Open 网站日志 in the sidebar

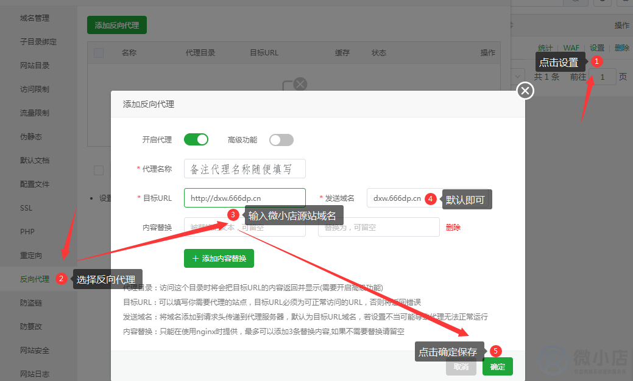35,374
